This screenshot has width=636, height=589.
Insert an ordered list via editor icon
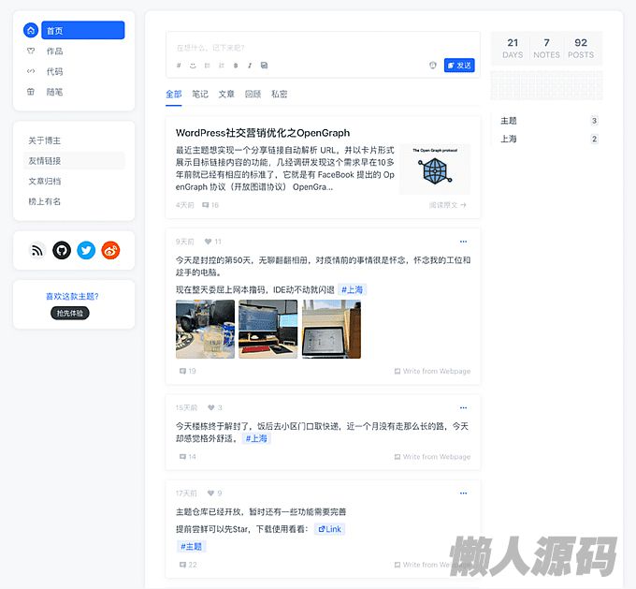(x=222, y=66)
